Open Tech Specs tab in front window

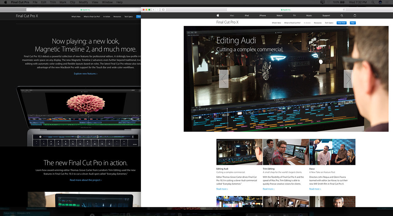pos(329,23)
